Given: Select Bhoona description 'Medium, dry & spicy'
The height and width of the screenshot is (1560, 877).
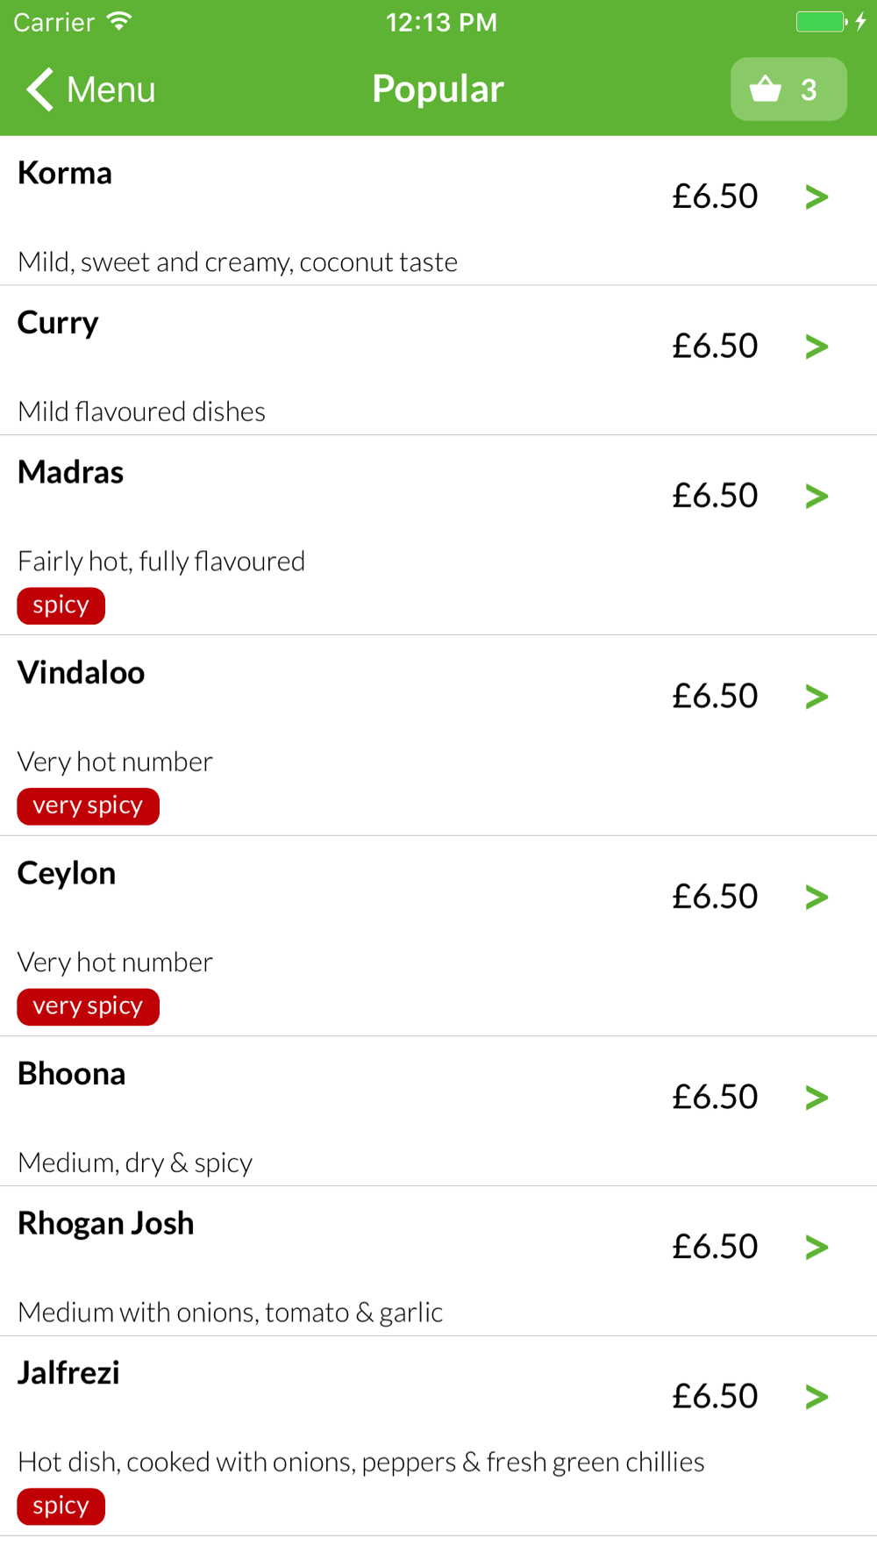Looking at the screenshot, I should tap(135, 1163).
